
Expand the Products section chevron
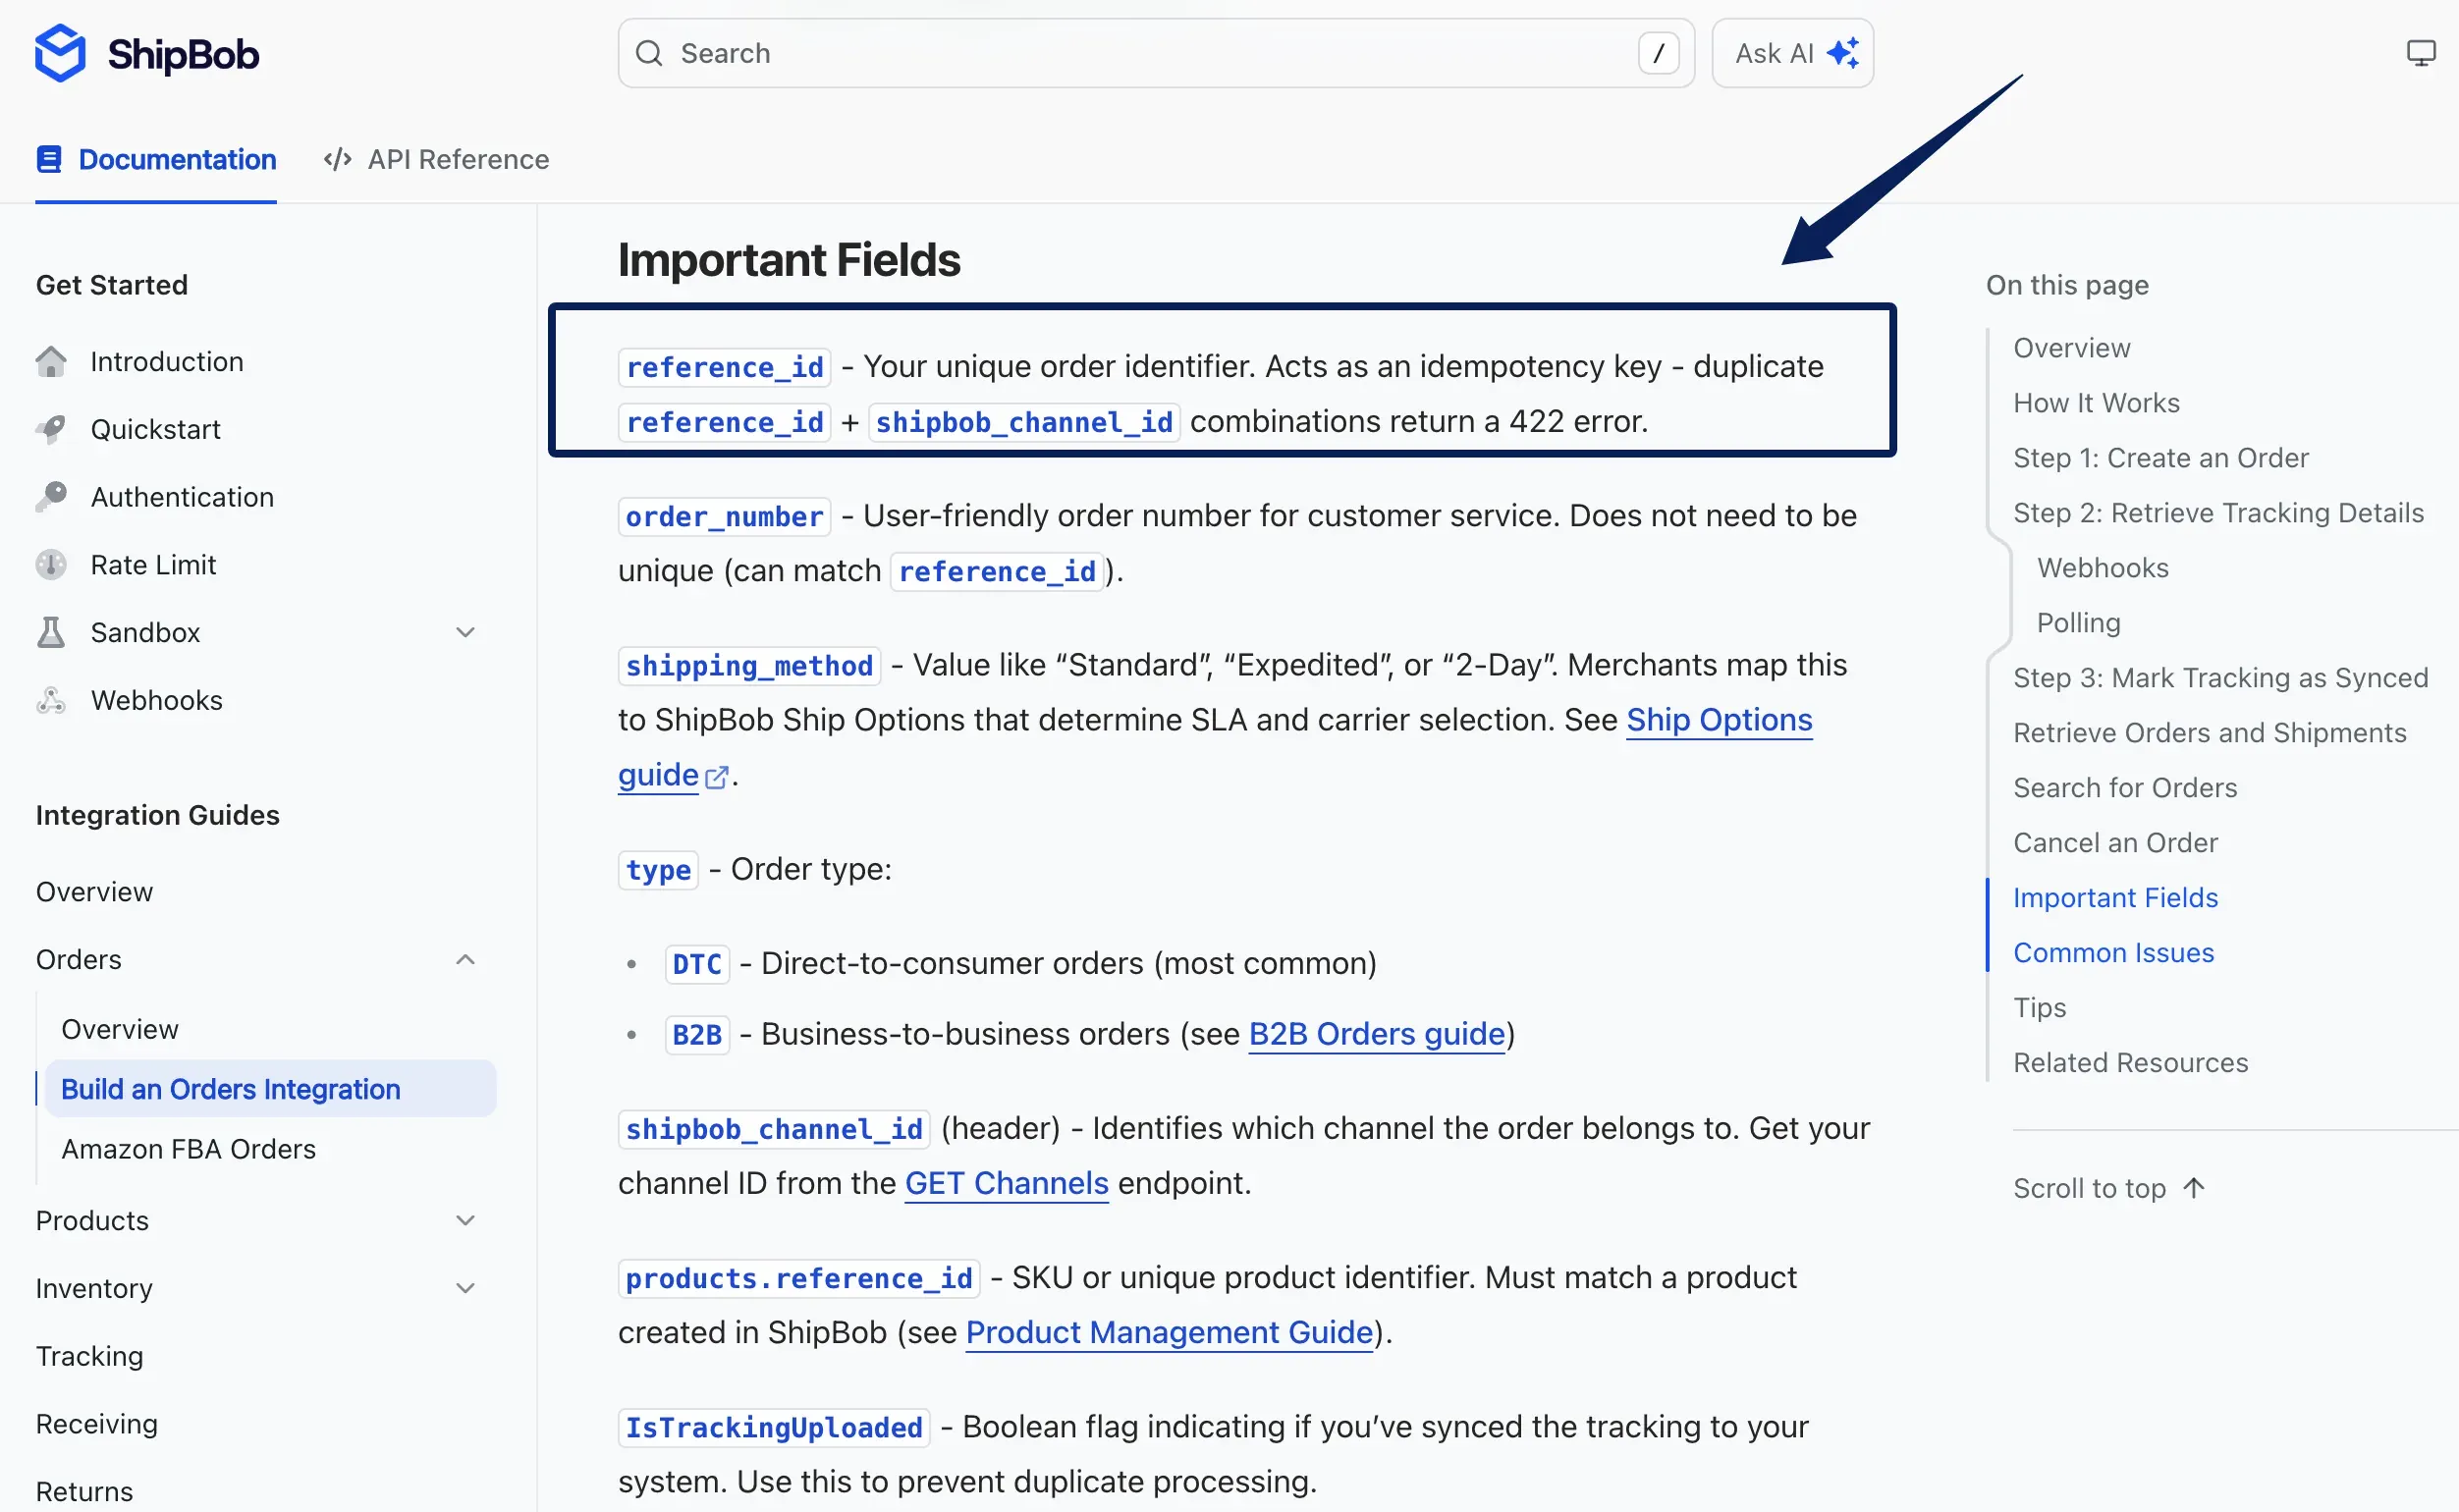click(x=465, y=1220)
